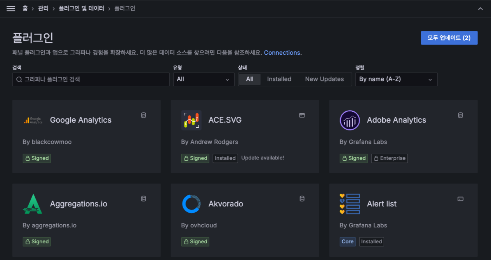Click the Akvorado plugin logo
Viewport: 491px width, 260px height.
tap(192, 204)
